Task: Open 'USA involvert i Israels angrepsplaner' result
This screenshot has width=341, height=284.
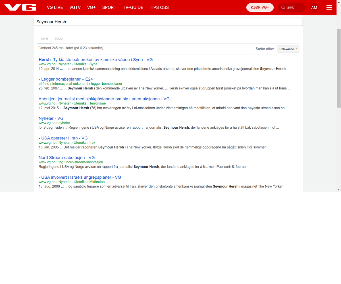Action: pos(80,177)
